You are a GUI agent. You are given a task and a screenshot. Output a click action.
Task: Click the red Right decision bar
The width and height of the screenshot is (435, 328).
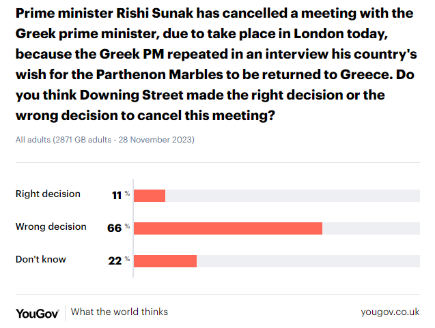click(x=150, y=196)
